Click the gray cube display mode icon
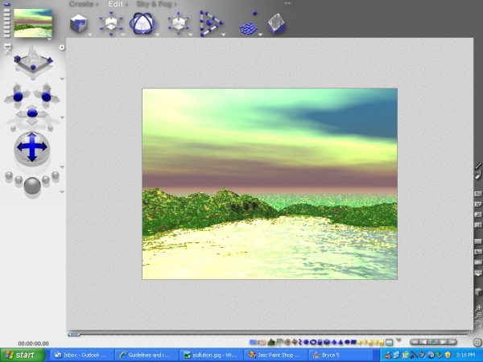This screenshot has width=483, height=362. [x=478, y=291]
